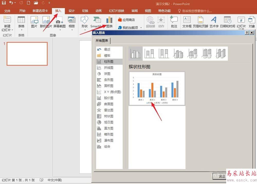
Task: Insert a 文本框 text box
Action: point(187,22)
